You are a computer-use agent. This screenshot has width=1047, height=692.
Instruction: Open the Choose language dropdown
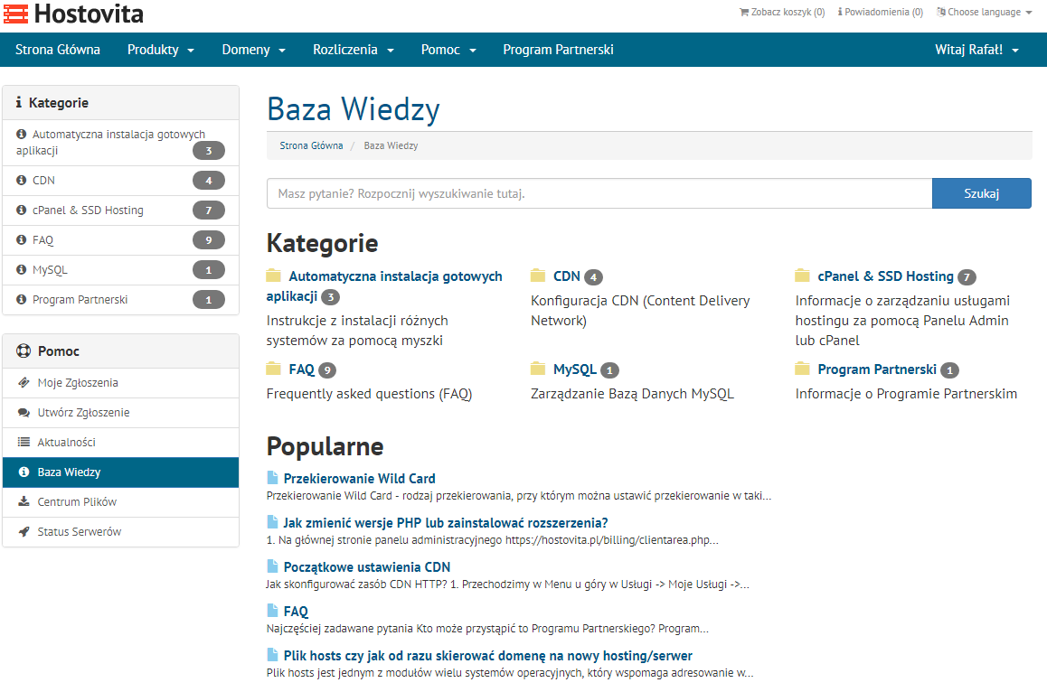tap(985, 13)
